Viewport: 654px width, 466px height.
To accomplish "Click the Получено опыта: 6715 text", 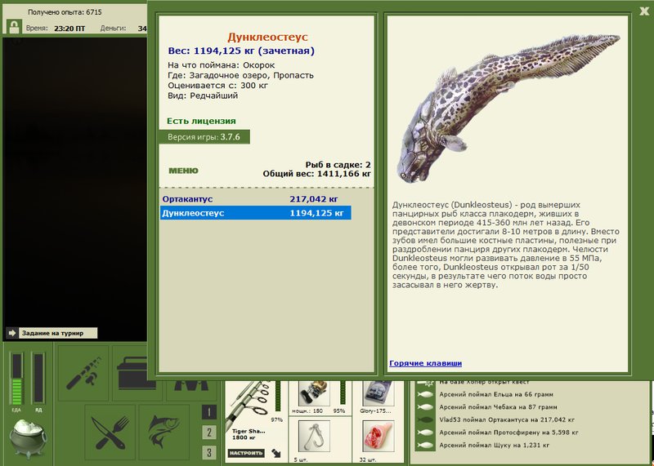I will (x=65, y=12).
